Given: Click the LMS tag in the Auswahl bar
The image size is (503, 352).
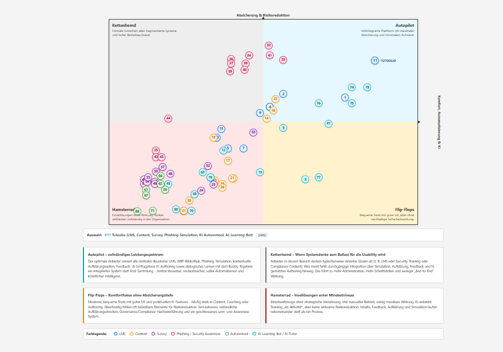Looking at the screenshot, I should (262, 235).
